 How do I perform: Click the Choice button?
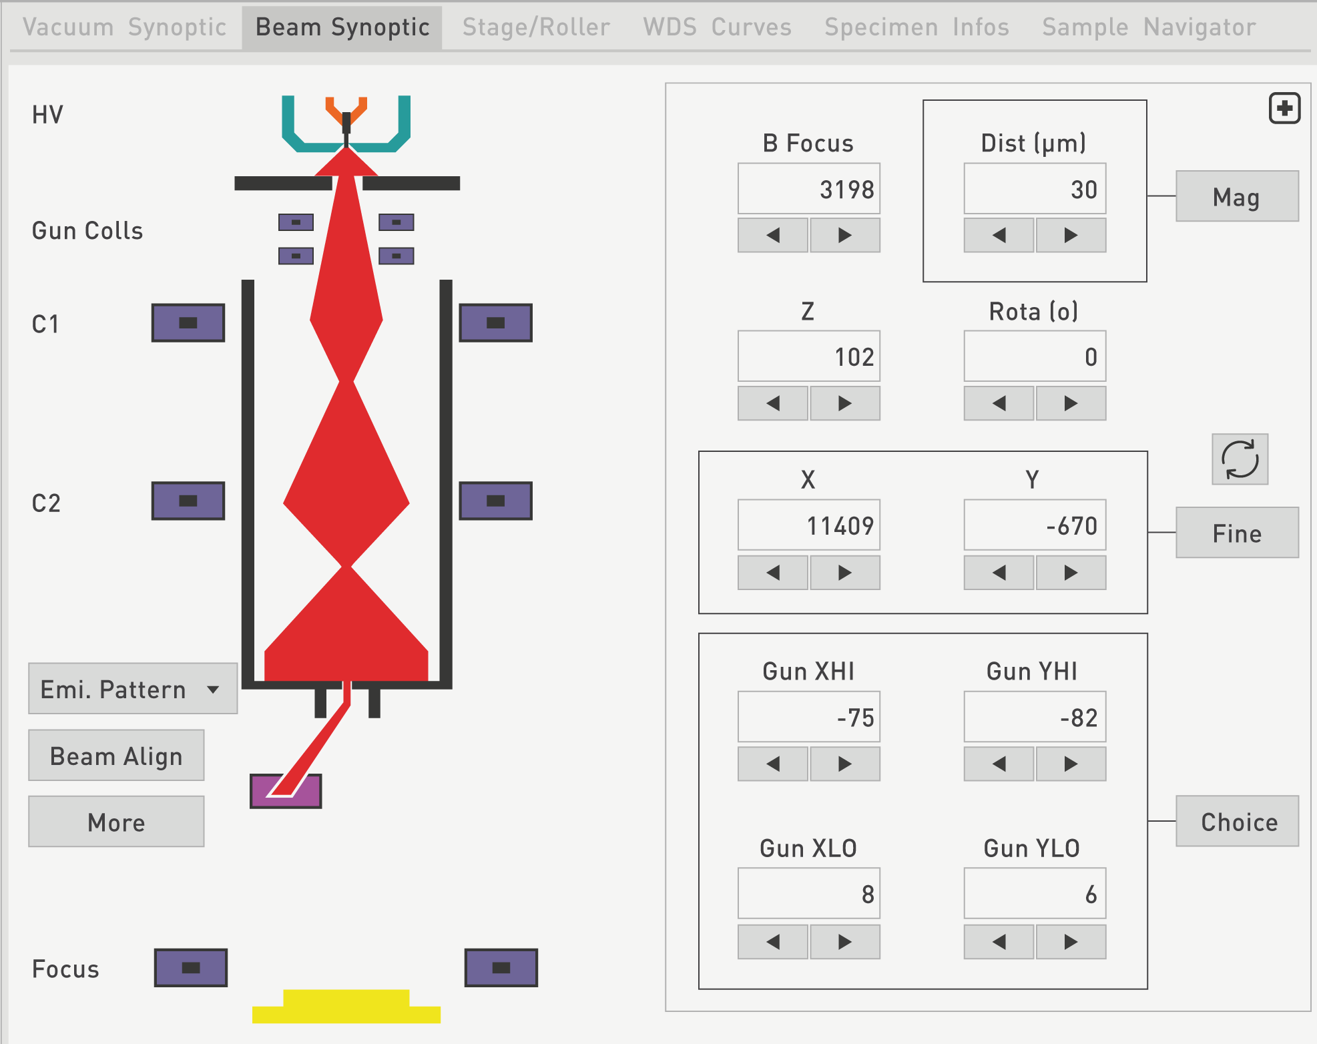click(1236, 821)
